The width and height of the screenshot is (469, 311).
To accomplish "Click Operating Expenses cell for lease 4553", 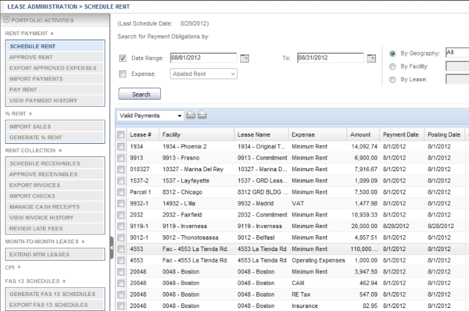I will pyautogui.click(x=318, y=260).
